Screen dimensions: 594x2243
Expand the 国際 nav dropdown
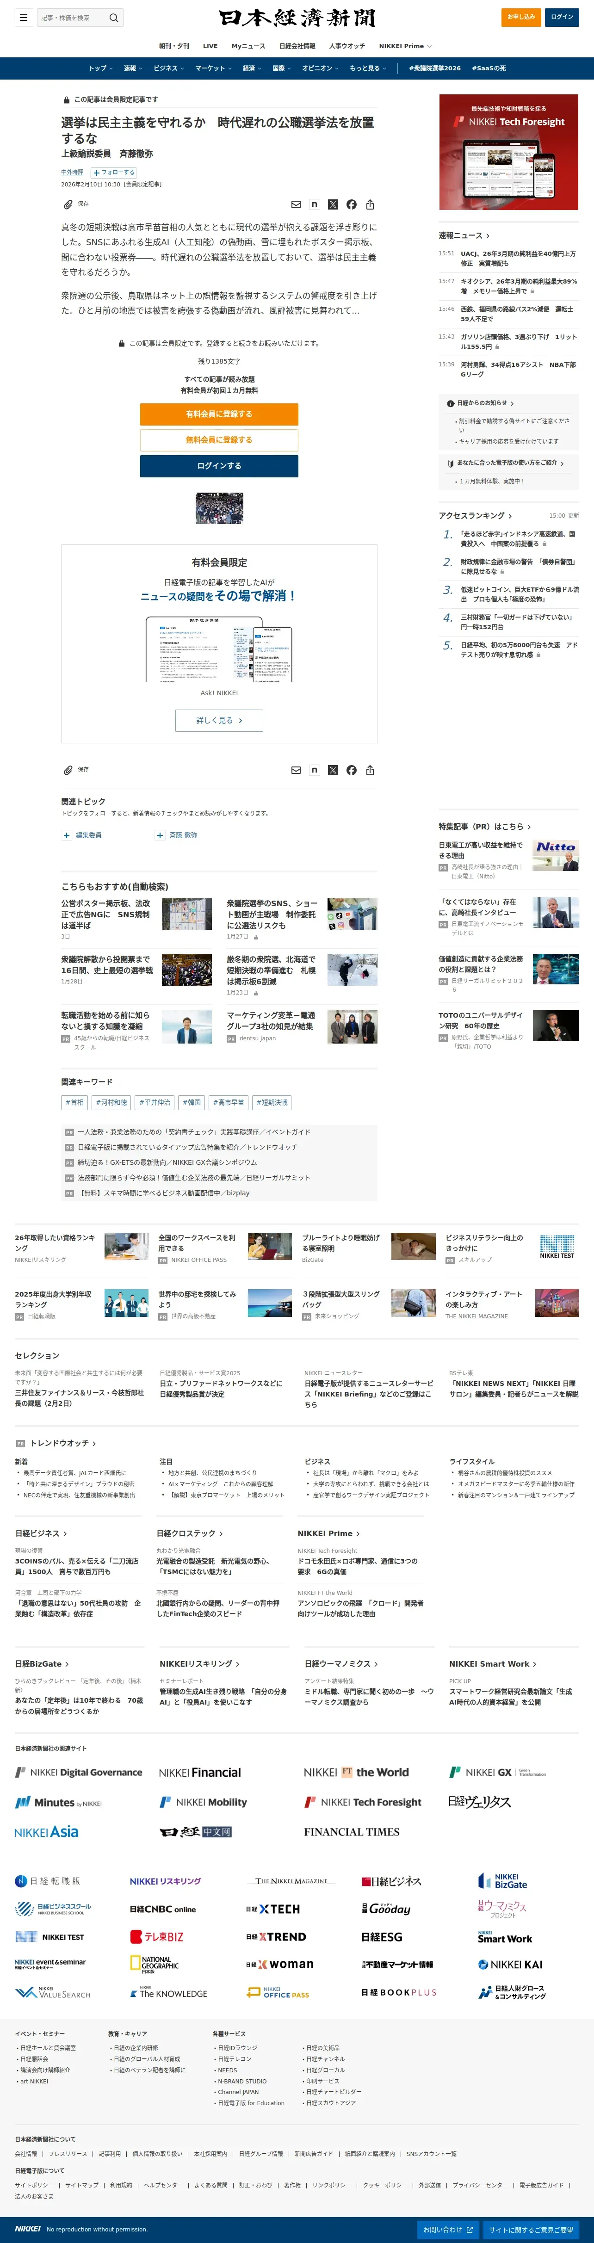(x=282, y=68)
